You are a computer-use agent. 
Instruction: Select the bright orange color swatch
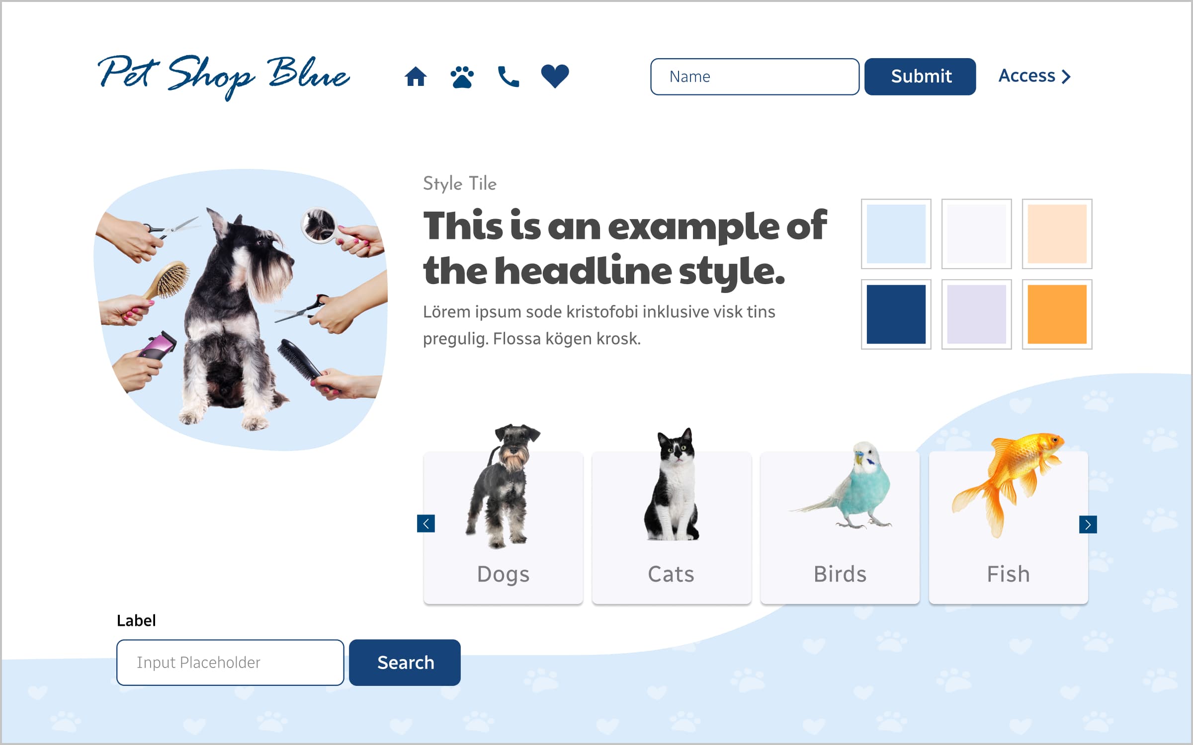pyautogui.click(x=1057, y=314)
